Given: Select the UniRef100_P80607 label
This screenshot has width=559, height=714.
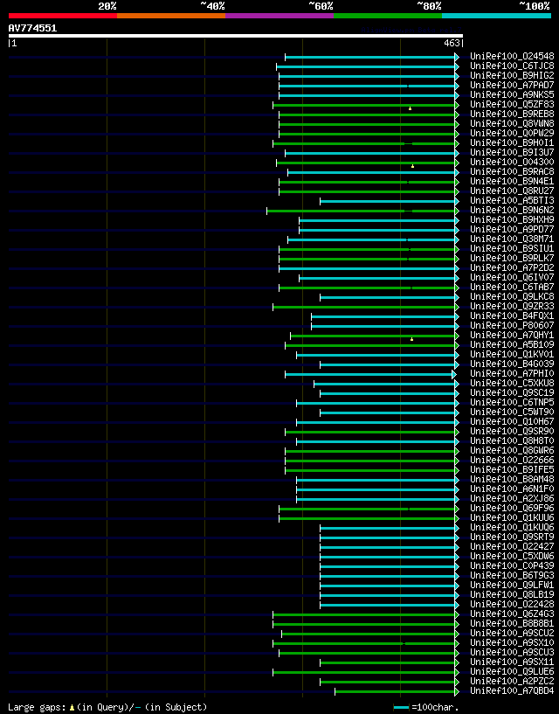Looking at the screenshot, I should [512, 326].
